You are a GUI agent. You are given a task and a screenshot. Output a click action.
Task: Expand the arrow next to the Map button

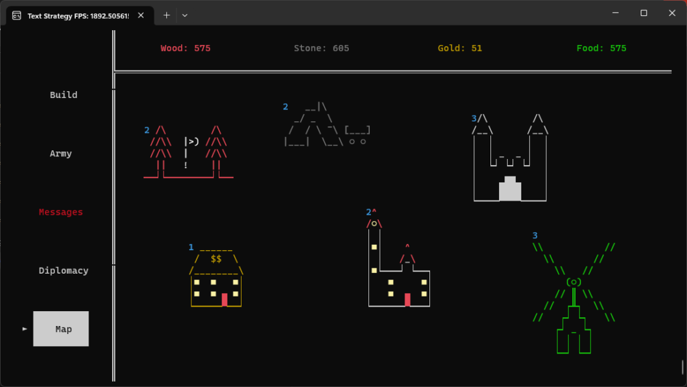(x=24, y=329)
